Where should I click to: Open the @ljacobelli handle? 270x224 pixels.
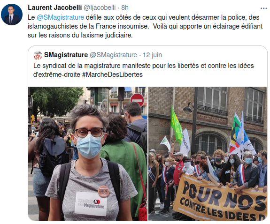[100, 7]
